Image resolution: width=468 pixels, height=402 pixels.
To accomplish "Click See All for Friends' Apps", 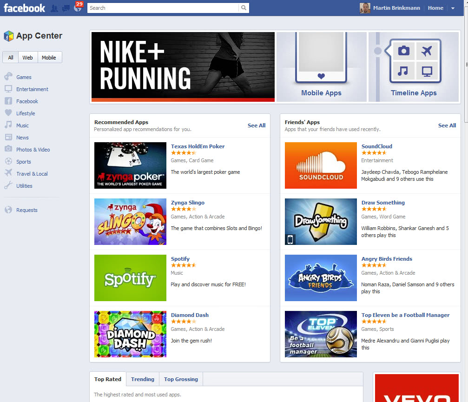I will point(447,125).
